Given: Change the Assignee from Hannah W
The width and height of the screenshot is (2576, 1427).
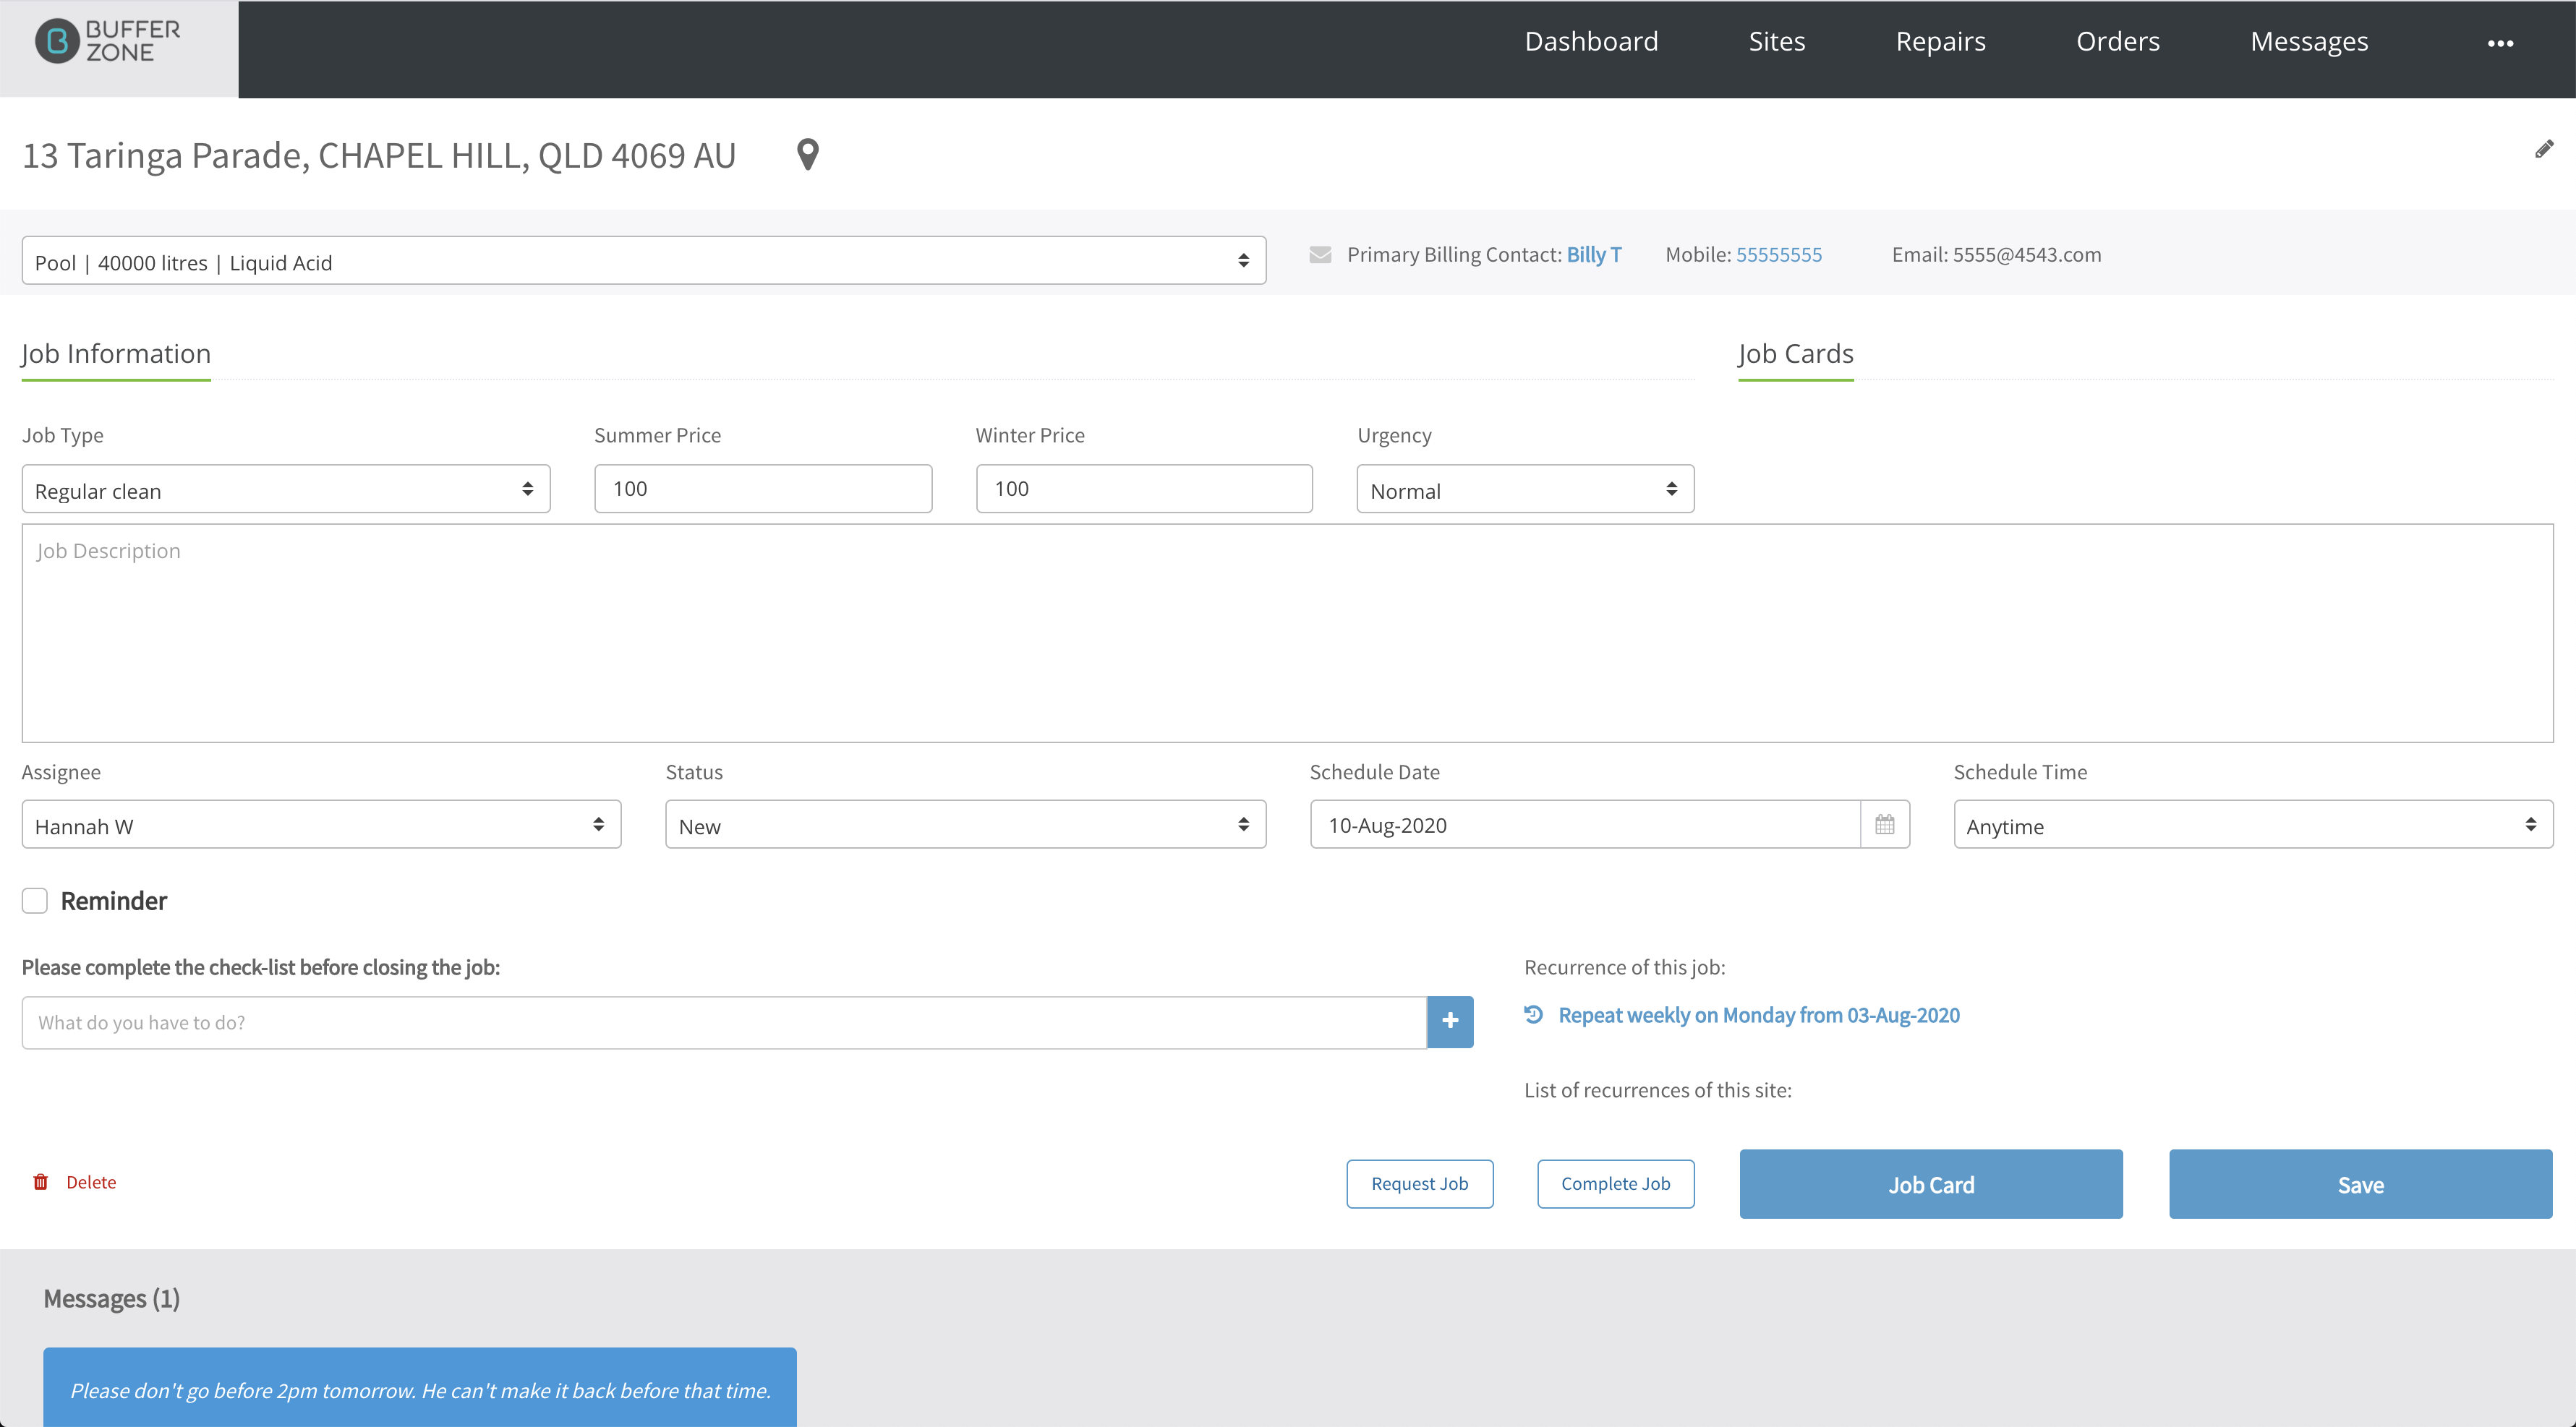Looking at the screenshot, I should tap(321, 824).
